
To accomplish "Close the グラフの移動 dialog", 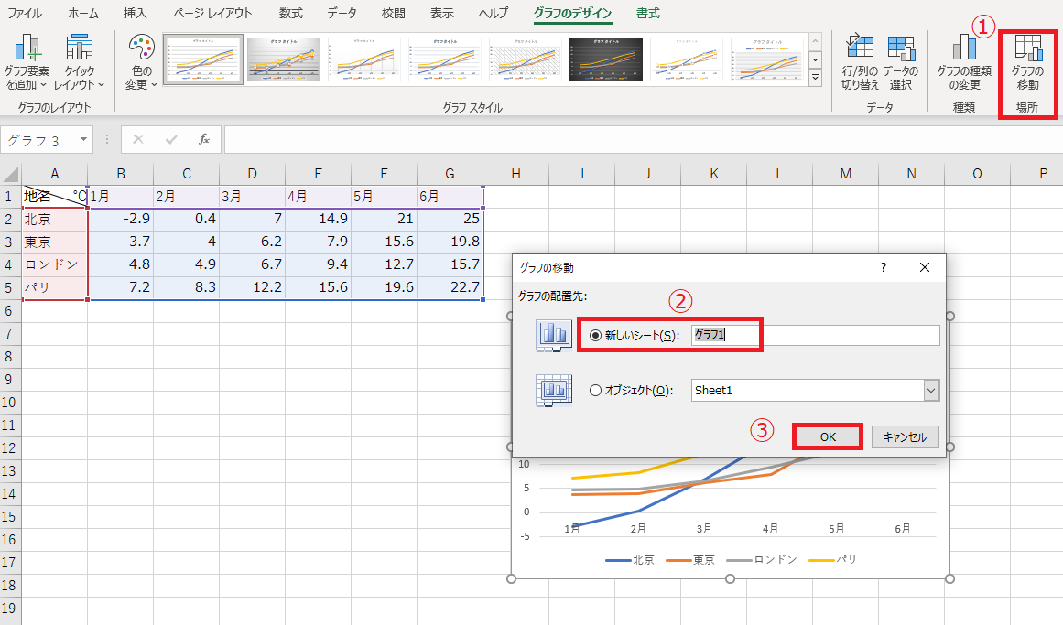I will (925, 268).
